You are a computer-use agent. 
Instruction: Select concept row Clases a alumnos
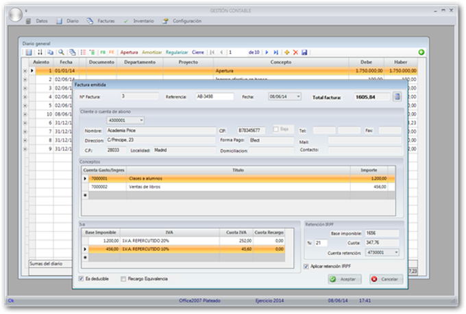[x=238, y=179]
